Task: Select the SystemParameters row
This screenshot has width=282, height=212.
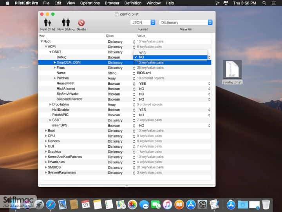Action: coord(125,173)
